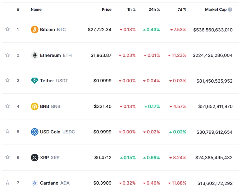Click the USD Coin logo icon
The image size is (239, 196).
pyautogui.click(x=34, y=132)
